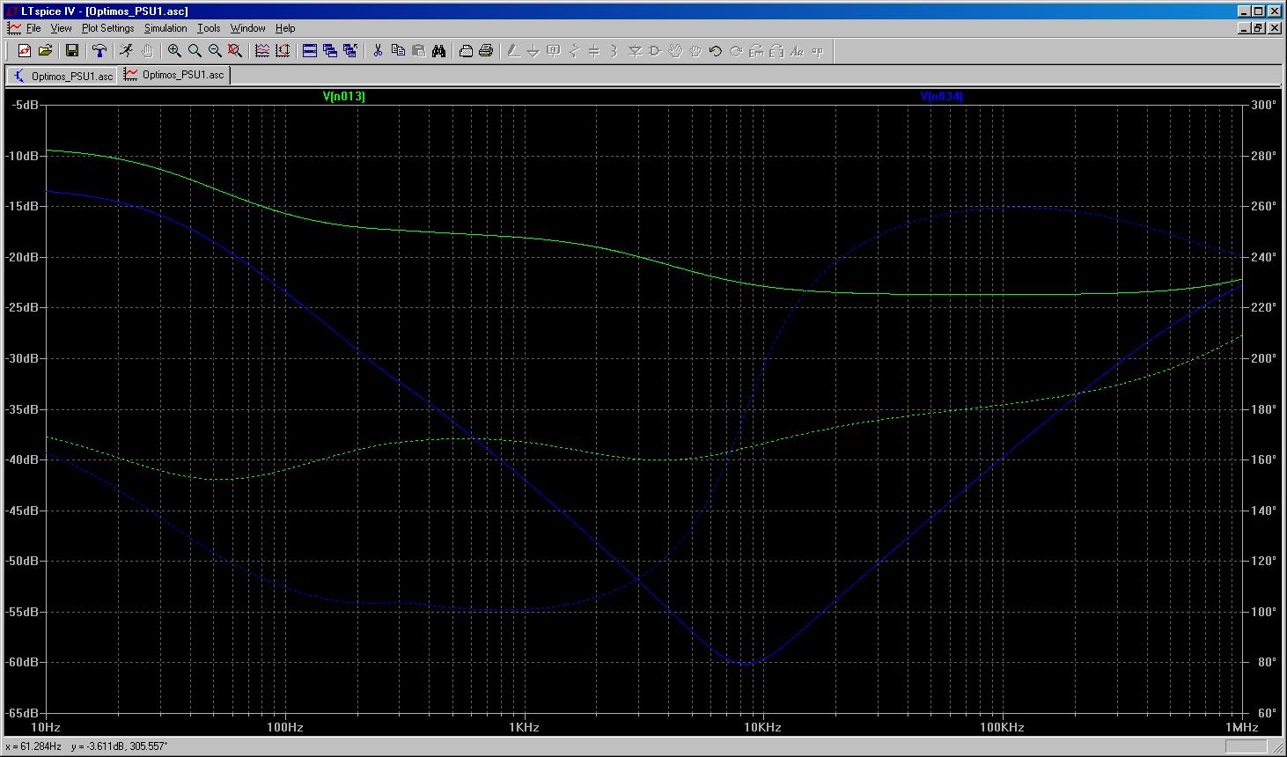The image size is (1287, 757).
Task: Place an inductor component
Action: click(x=614, y=51)
